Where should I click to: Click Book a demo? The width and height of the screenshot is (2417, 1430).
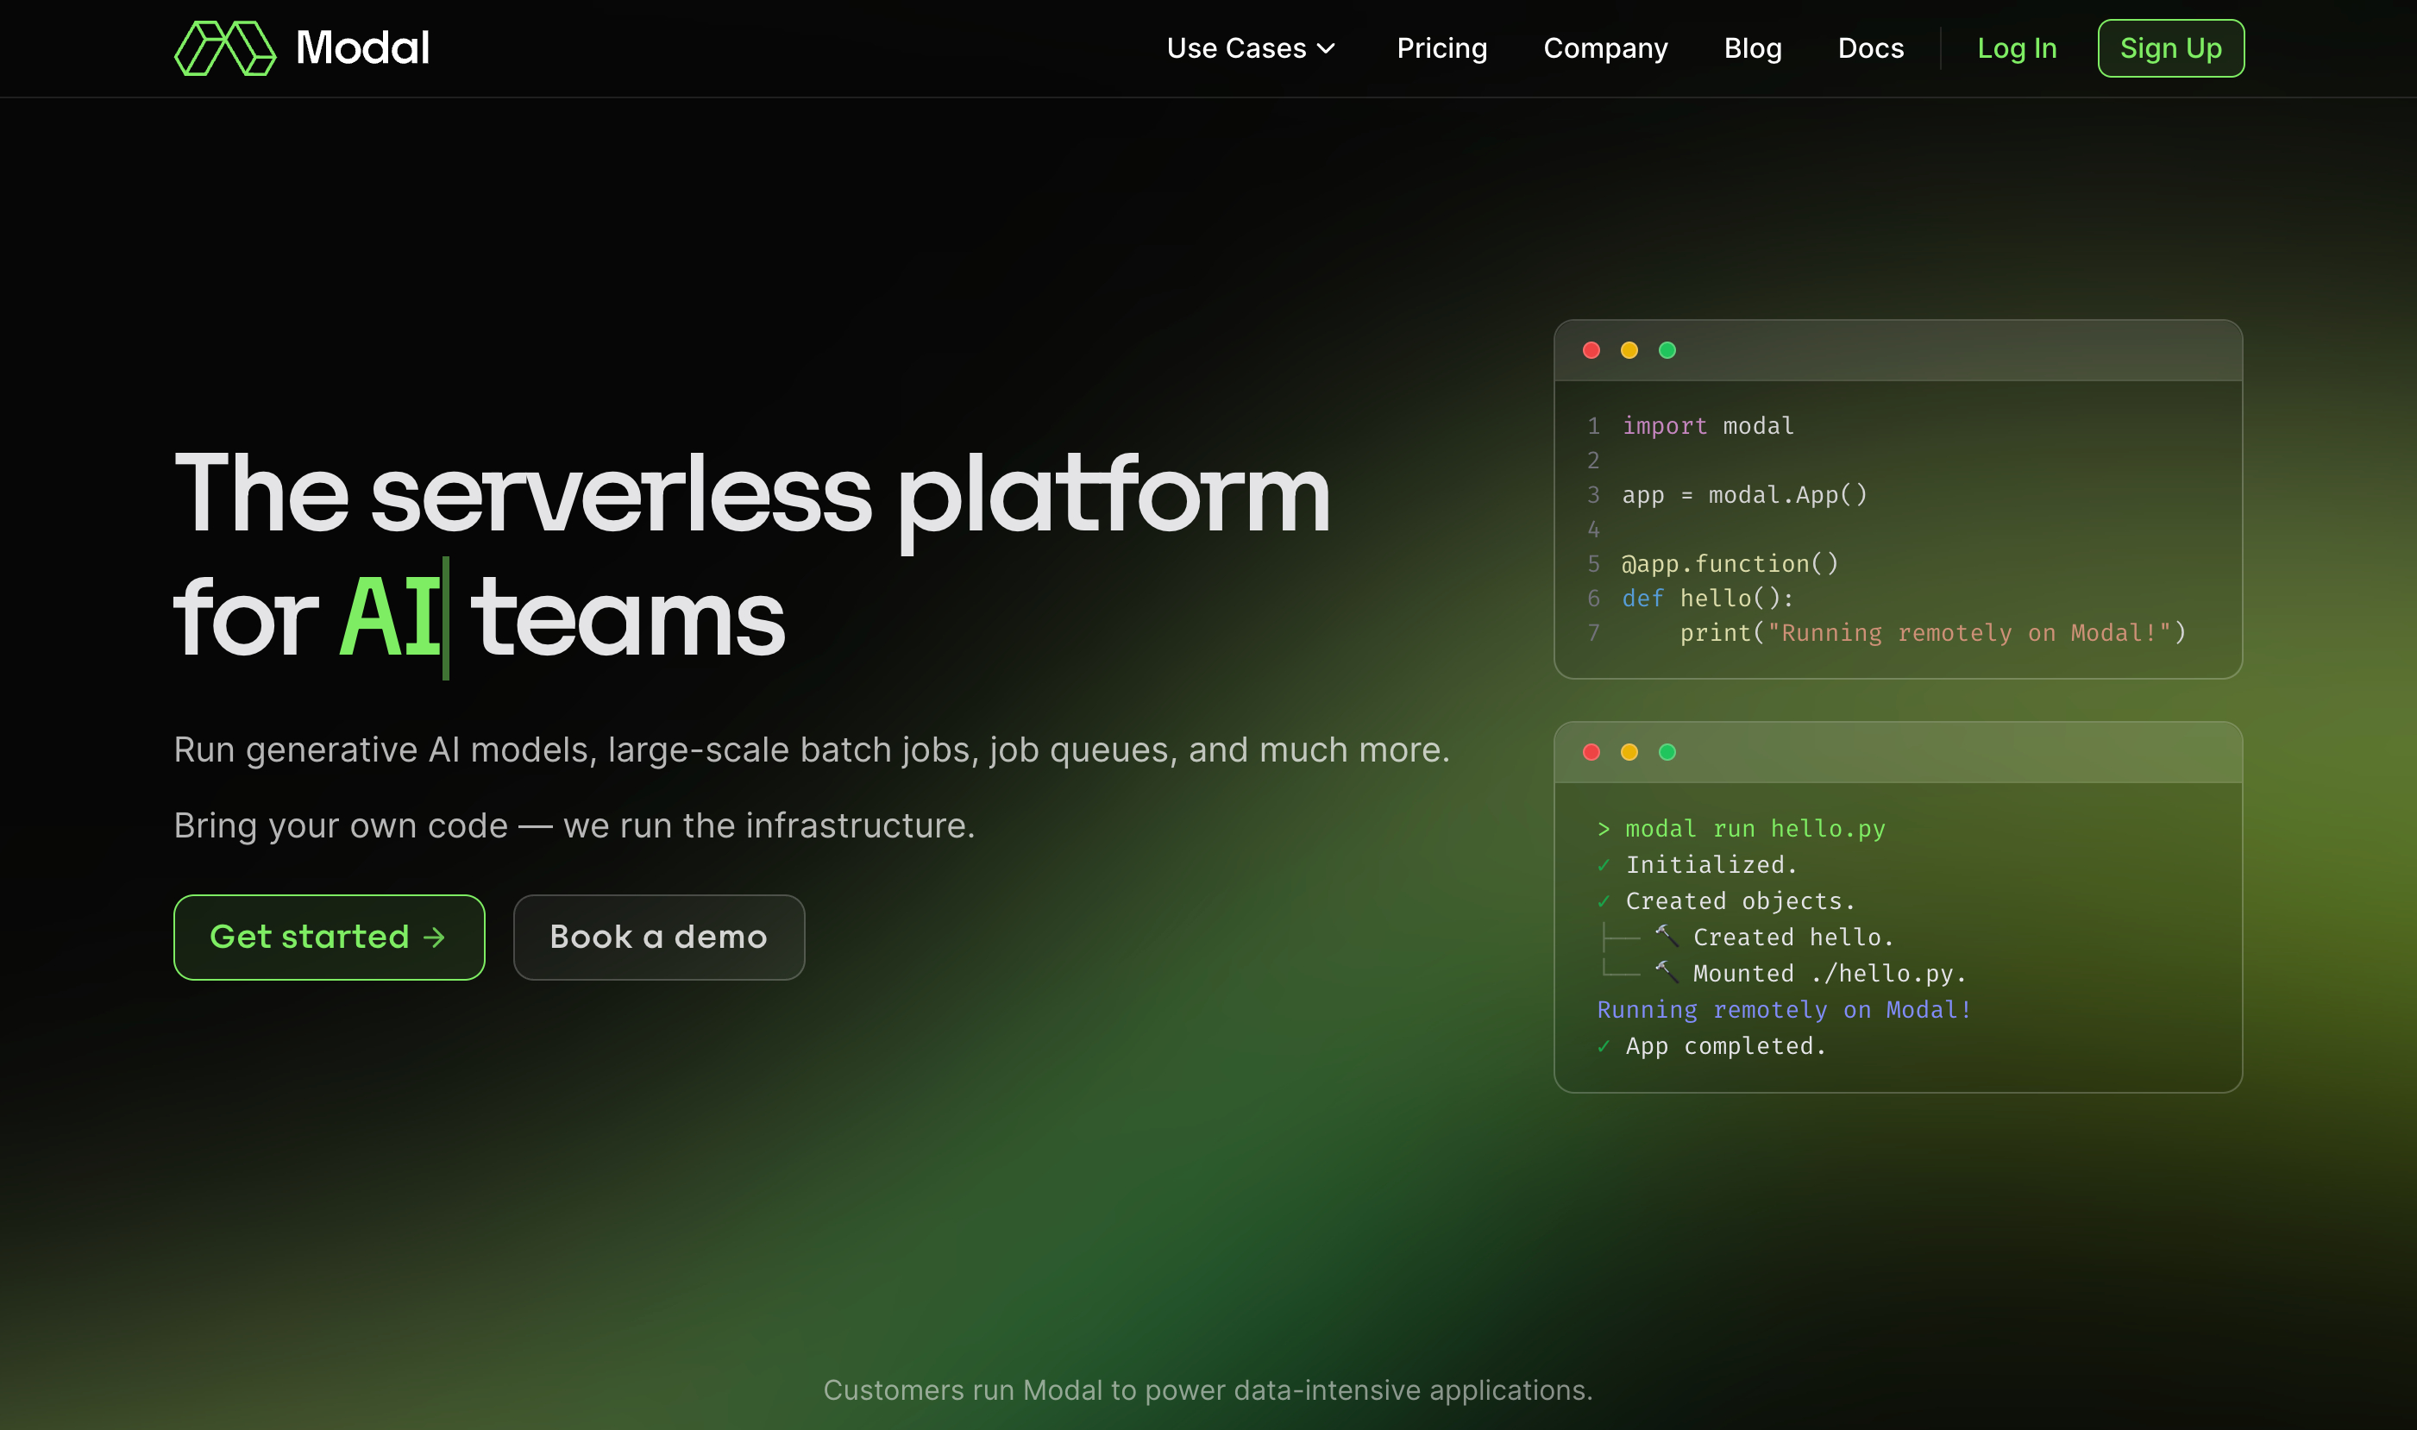coord(658,937)
